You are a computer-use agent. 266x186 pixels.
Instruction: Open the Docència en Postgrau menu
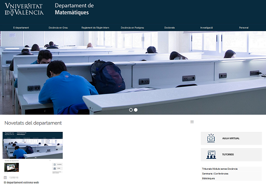(133, 28)
